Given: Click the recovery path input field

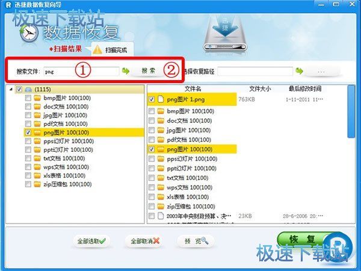Looking at the screenshot, I should (x=255, y=72).
